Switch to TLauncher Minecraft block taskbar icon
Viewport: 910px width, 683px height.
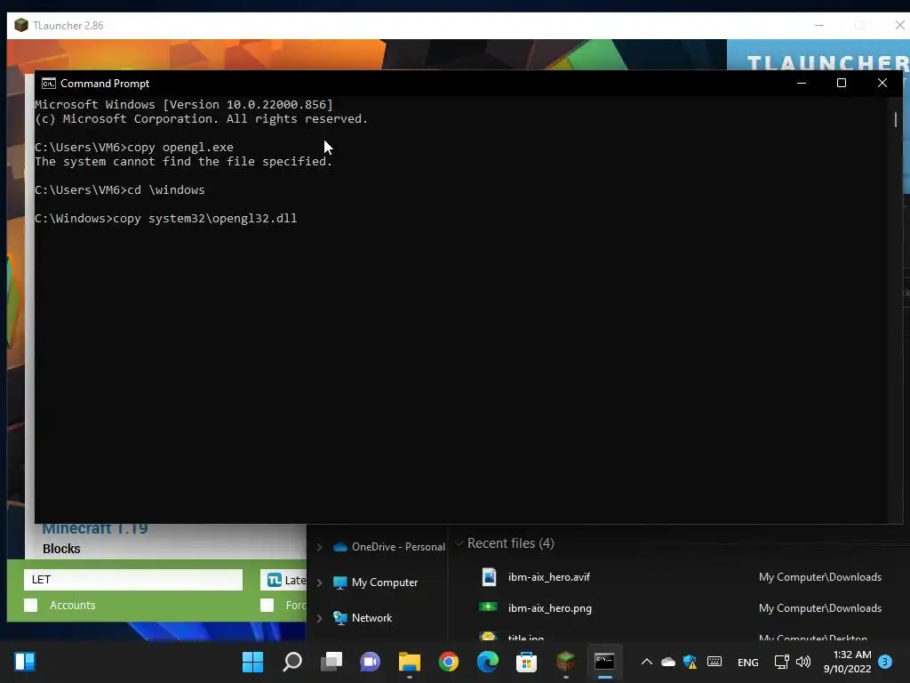pos(566,662)
